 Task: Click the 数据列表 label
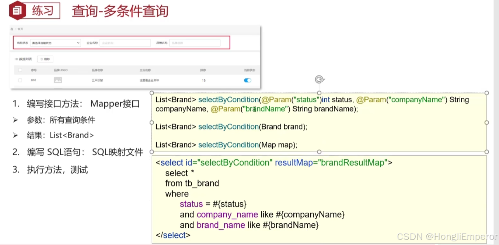tap(25, 59)
